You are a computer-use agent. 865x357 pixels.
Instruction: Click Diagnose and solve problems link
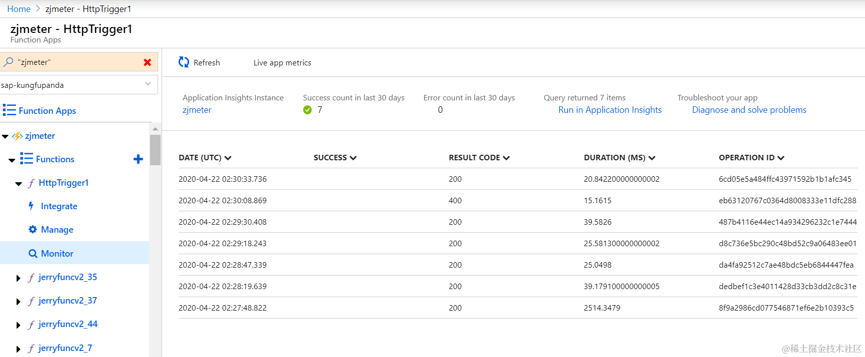[749, 110]
